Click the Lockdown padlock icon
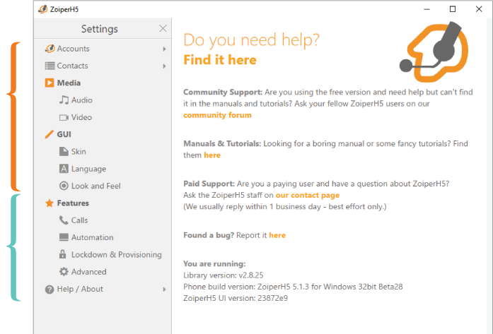This screenshot has width=493, height=334. click(x=64, y=254)
